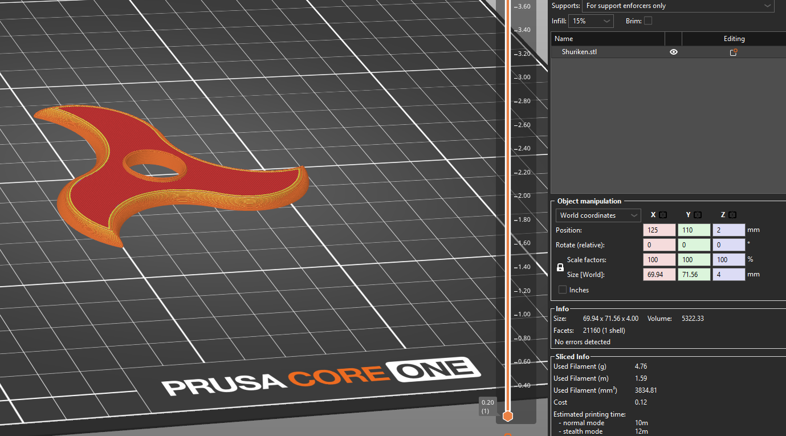Toggle the uniform scale lock icon
The image size is (786, 436).
pos(560,267)
